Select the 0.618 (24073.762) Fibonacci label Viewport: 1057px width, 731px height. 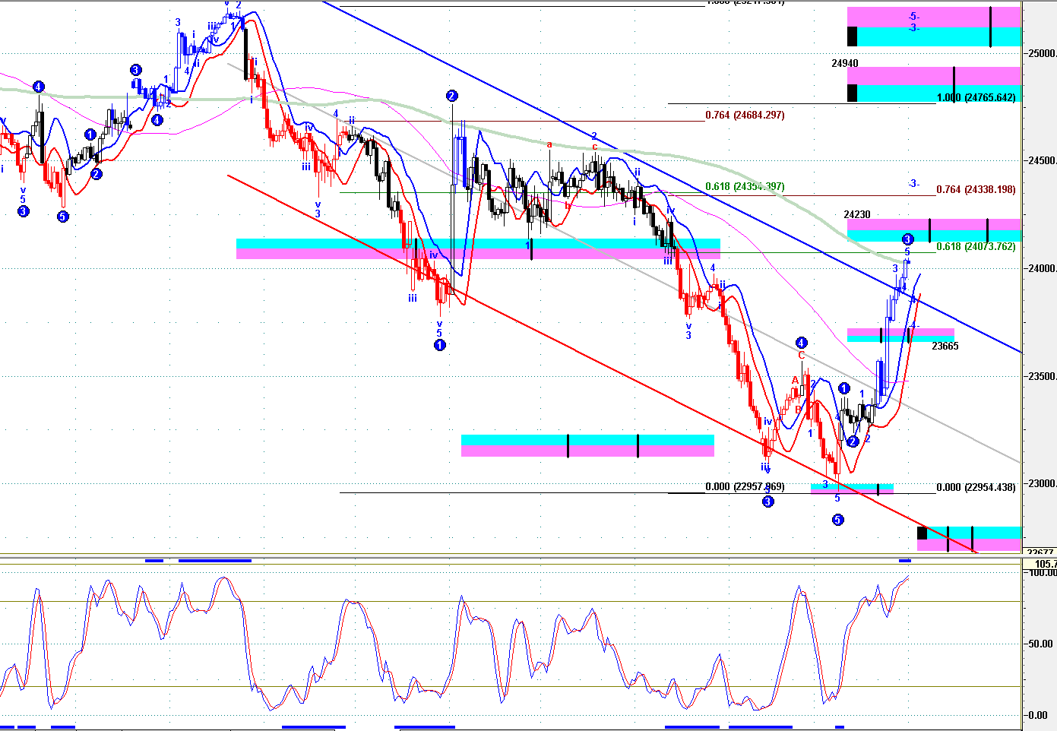(x=976, y=247)
